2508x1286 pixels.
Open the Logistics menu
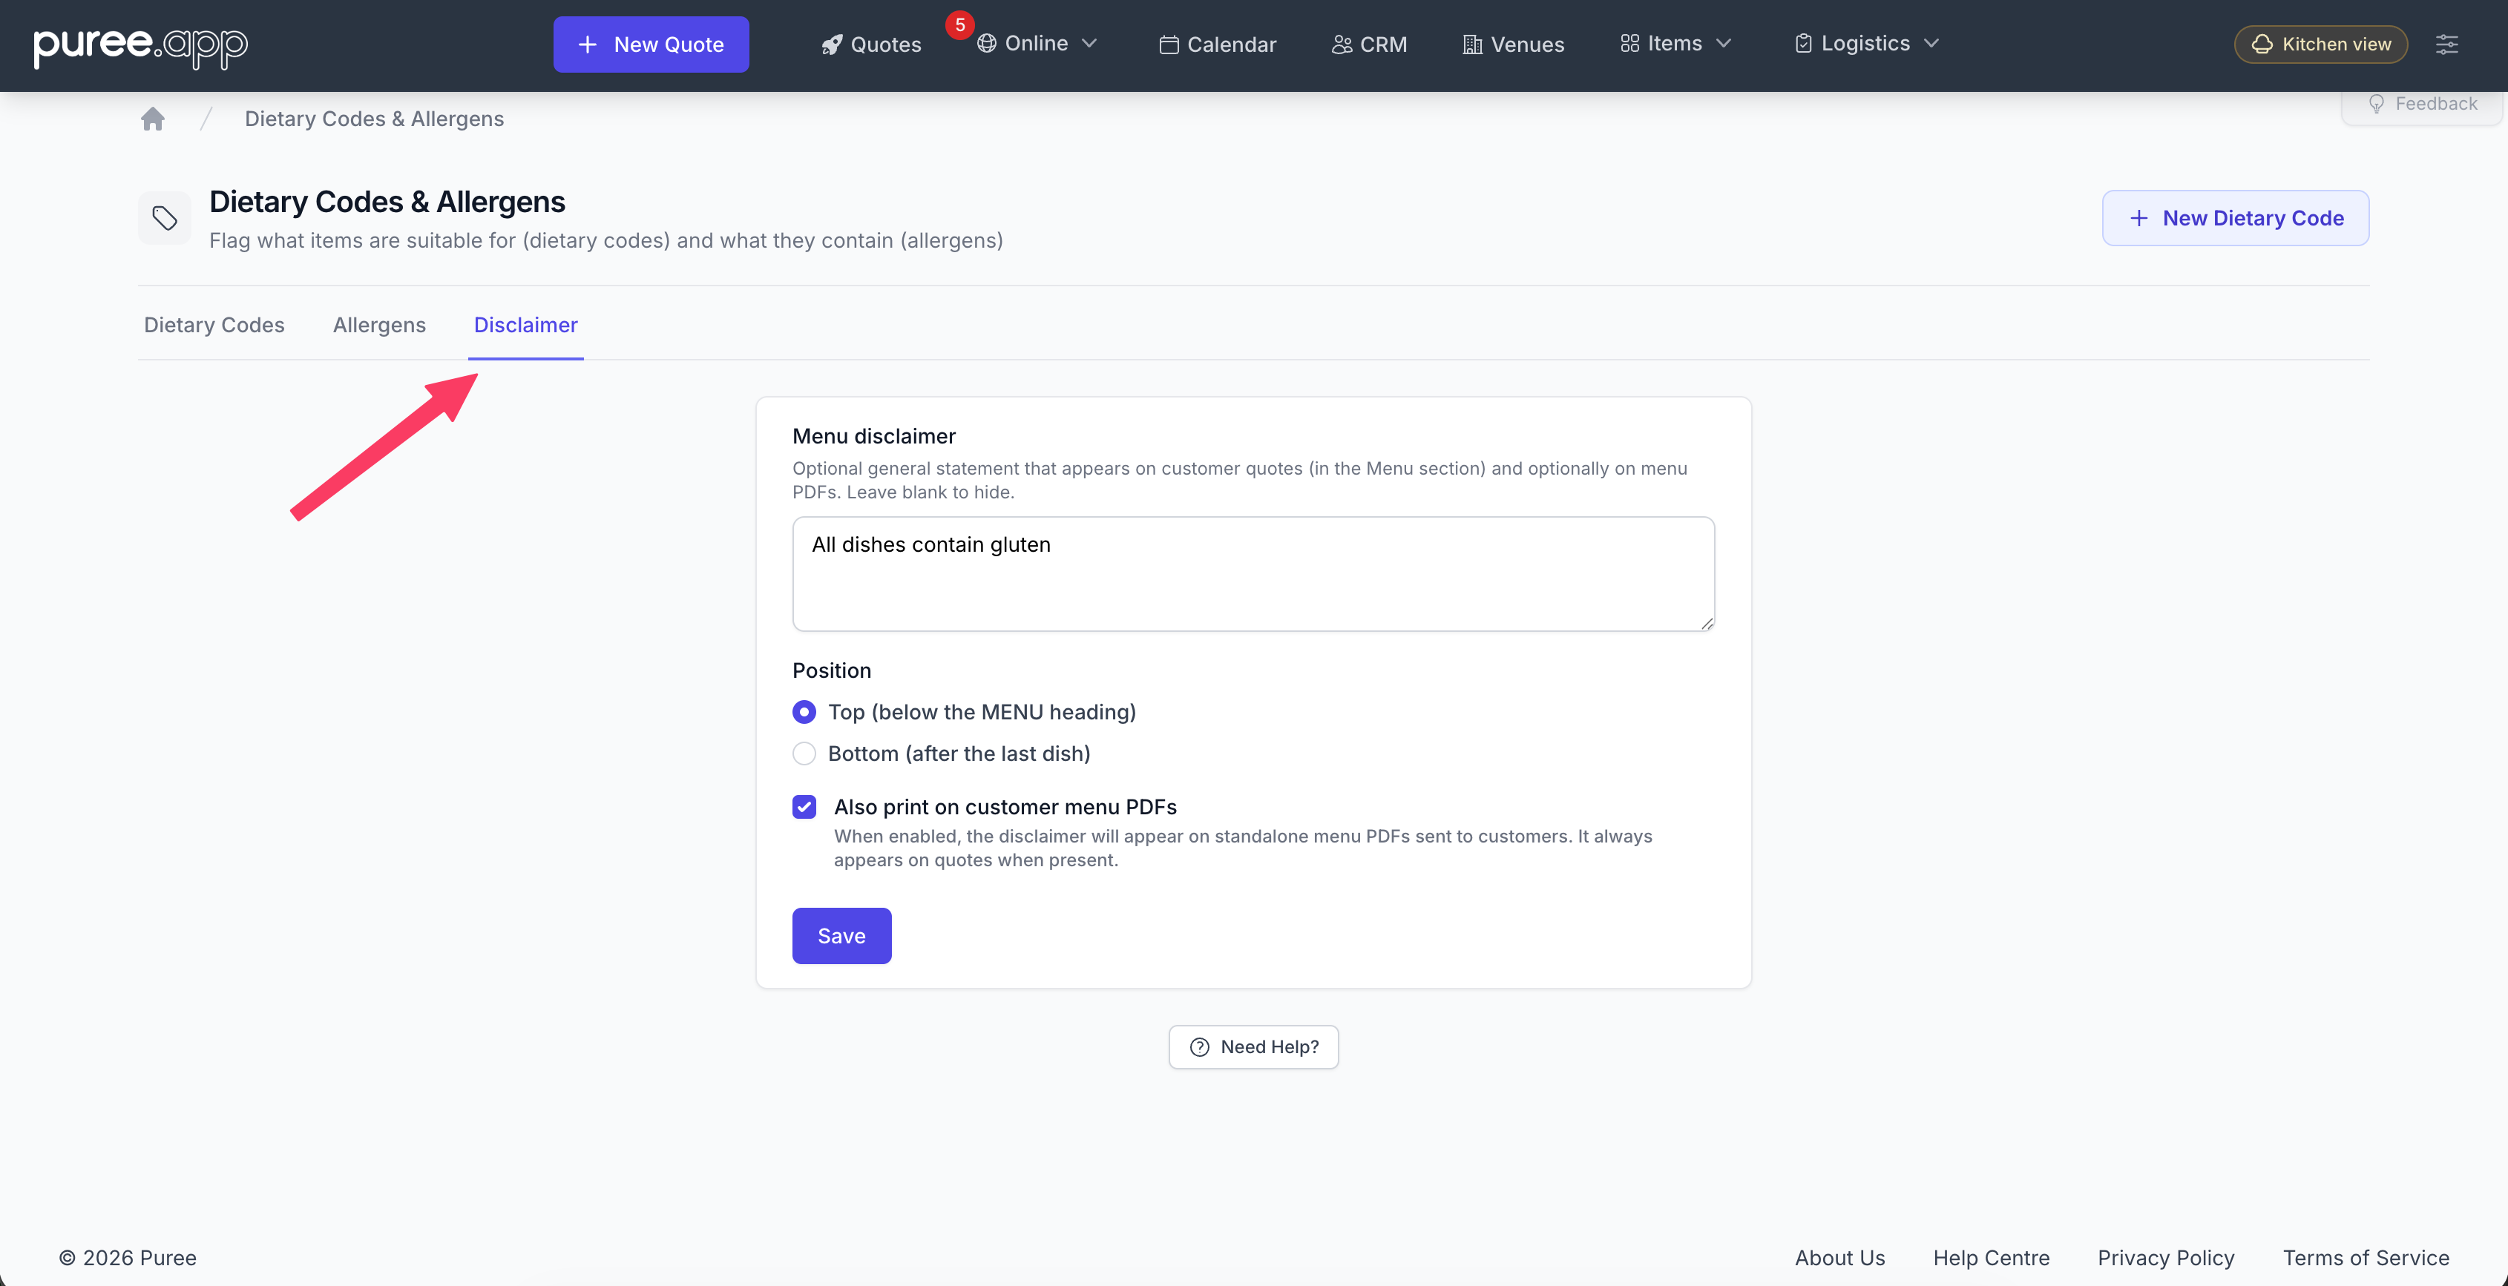click(1868, 44)
